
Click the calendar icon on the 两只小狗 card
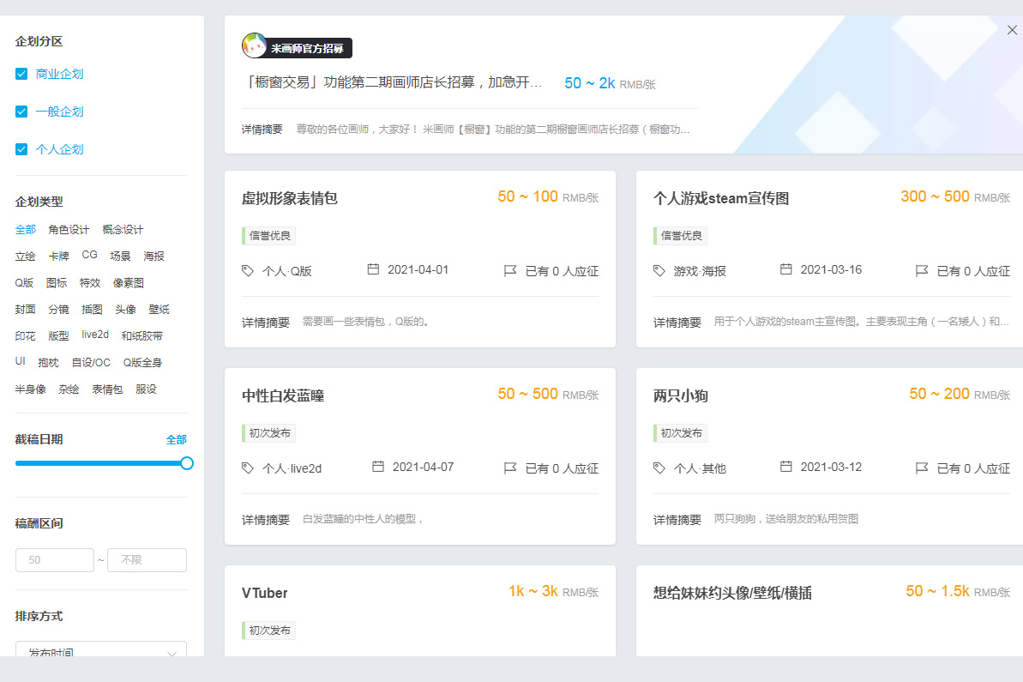point(785,467)
